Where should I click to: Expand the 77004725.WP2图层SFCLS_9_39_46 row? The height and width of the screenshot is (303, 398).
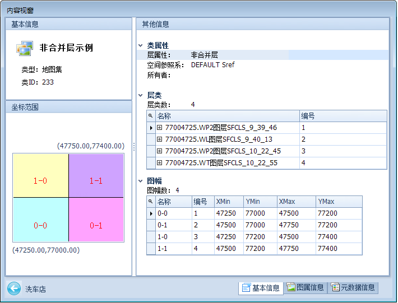click(160, 128)
